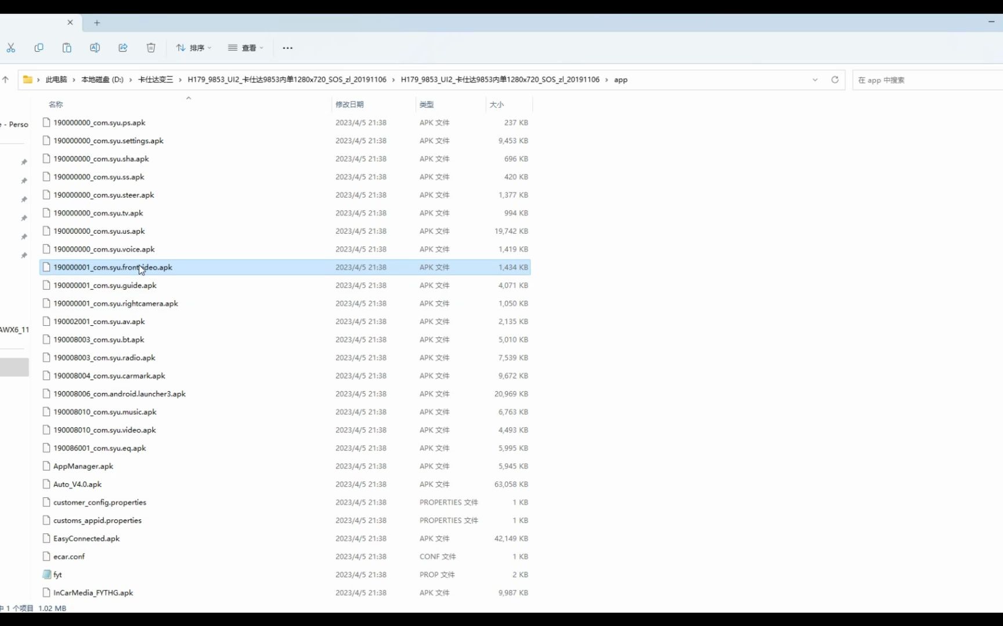
Task: Select file 190000001_com.syu.guide.apk
Action: [x=285, y=285]
